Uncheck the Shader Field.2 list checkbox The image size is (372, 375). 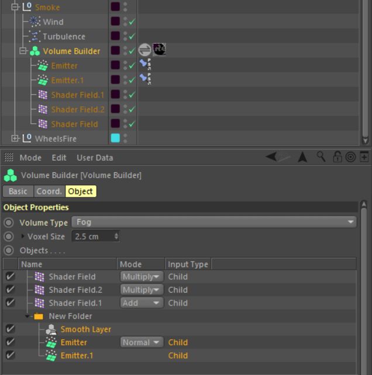(10, 289)
